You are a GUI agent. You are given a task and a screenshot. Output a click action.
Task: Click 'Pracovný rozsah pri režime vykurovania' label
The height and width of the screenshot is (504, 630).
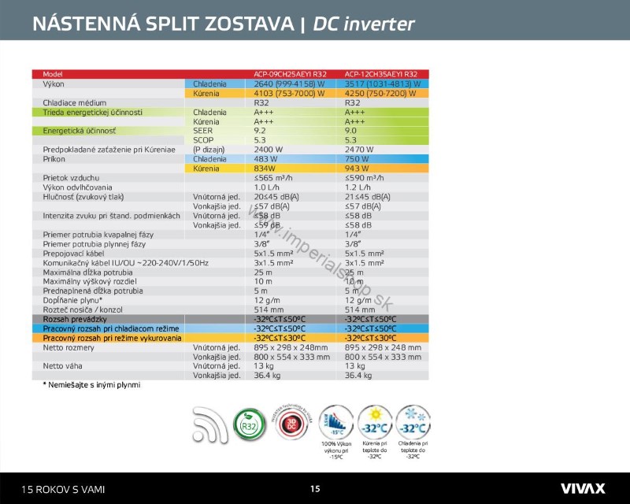click(112, 338)
